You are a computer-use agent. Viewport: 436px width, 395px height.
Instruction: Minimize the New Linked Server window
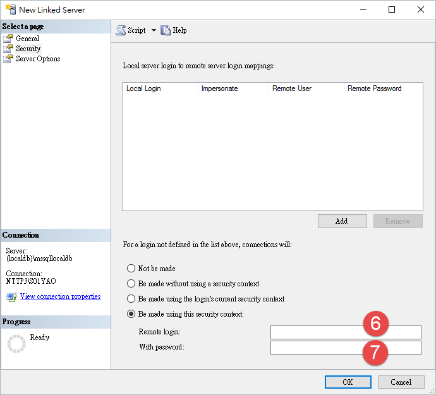(x=363, y=9)
